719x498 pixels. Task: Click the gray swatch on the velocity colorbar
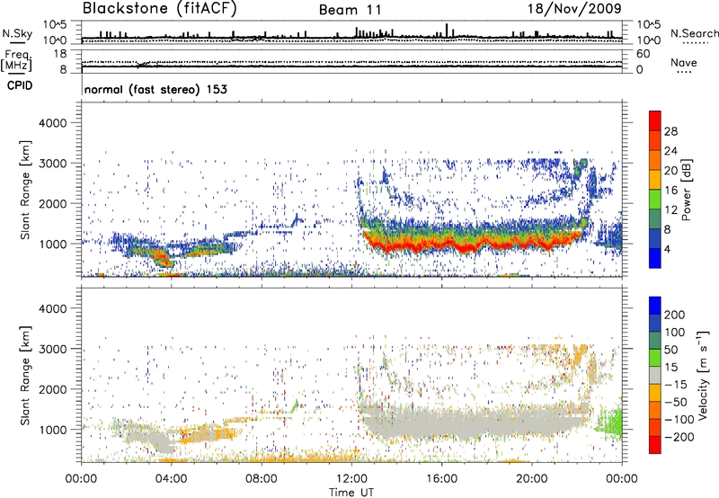655,376
